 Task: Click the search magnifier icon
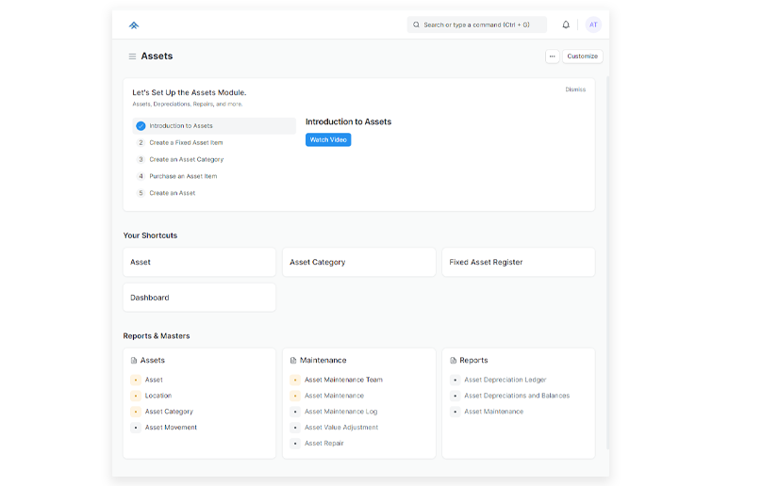click(x=417, y=25)
